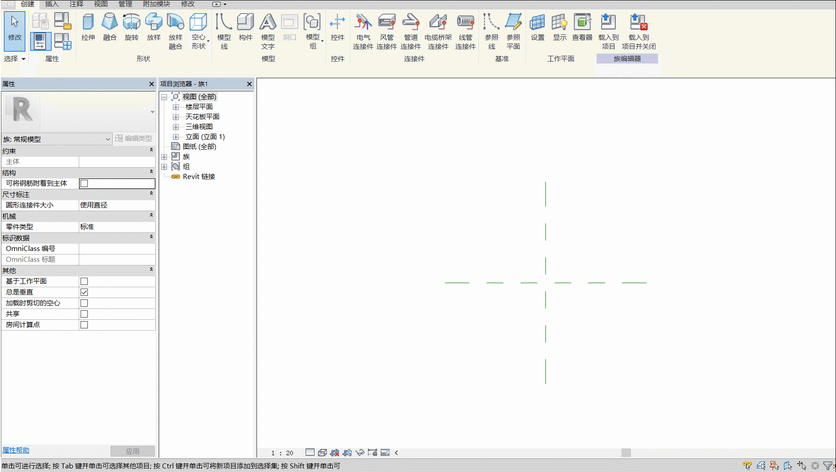
Task: Select the 放样 sweep tool
Action: (154, 27)
